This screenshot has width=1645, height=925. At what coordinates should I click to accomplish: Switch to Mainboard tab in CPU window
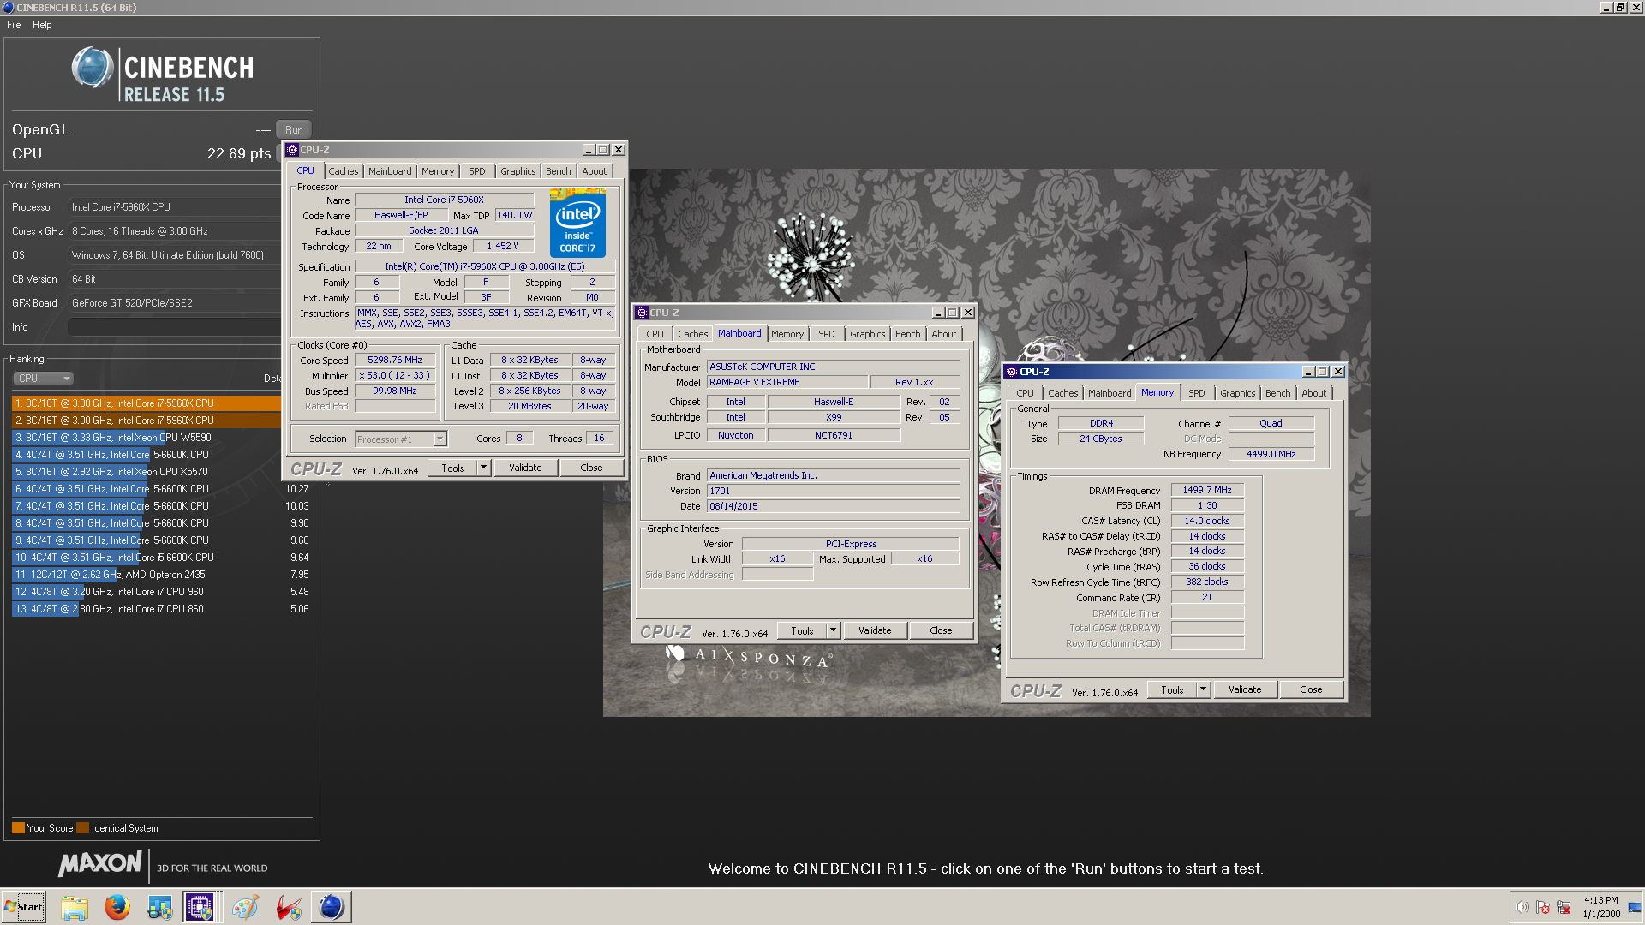point(390,171)
